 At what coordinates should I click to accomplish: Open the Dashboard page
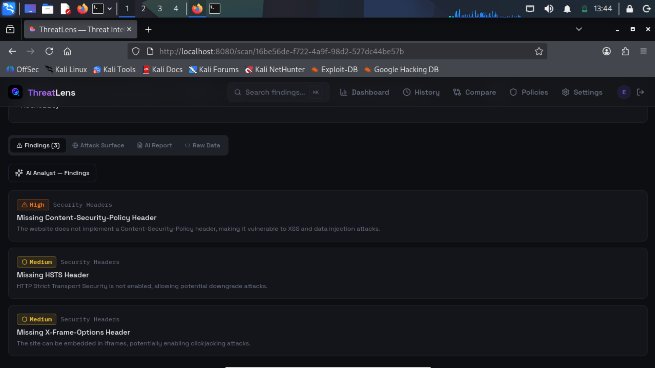(364, 92)
